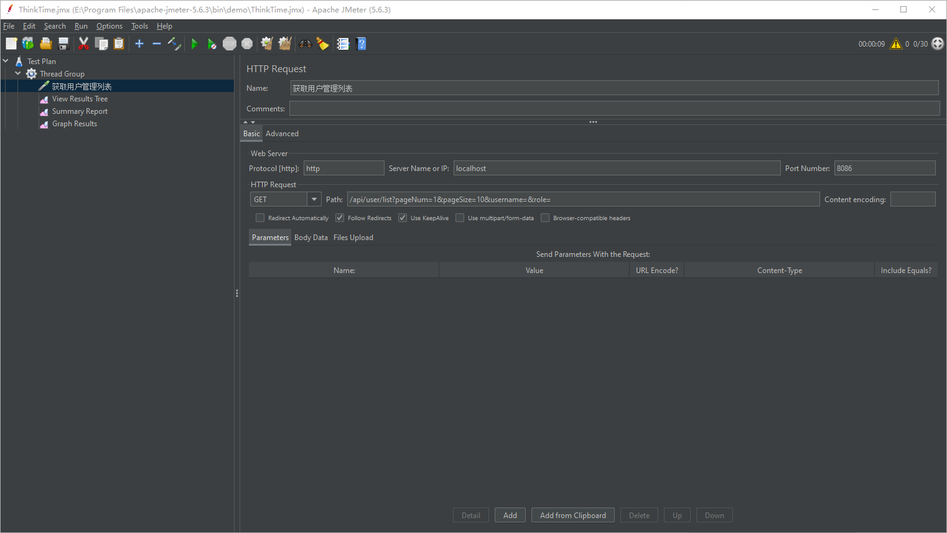Viewport: 947px width, 533px height.
Task: Click the Paste clipboard icon
Action: 119,44
